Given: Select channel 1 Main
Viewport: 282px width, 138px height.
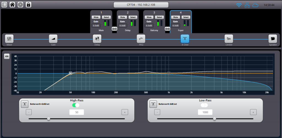Looking at the screenshot, I should 106,17.
